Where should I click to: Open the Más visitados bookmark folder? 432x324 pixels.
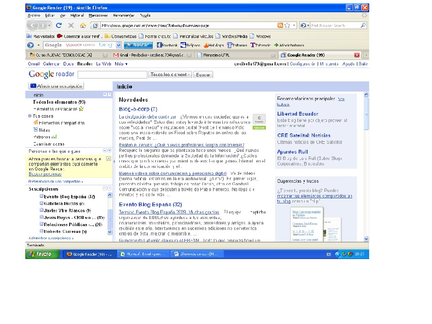pos(41,36)
